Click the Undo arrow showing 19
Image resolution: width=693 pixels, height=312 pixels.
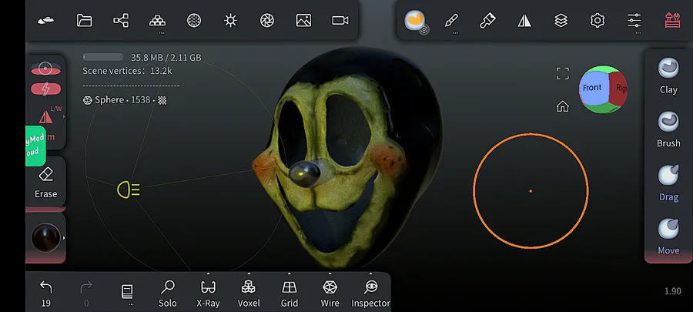pos(46,294)
